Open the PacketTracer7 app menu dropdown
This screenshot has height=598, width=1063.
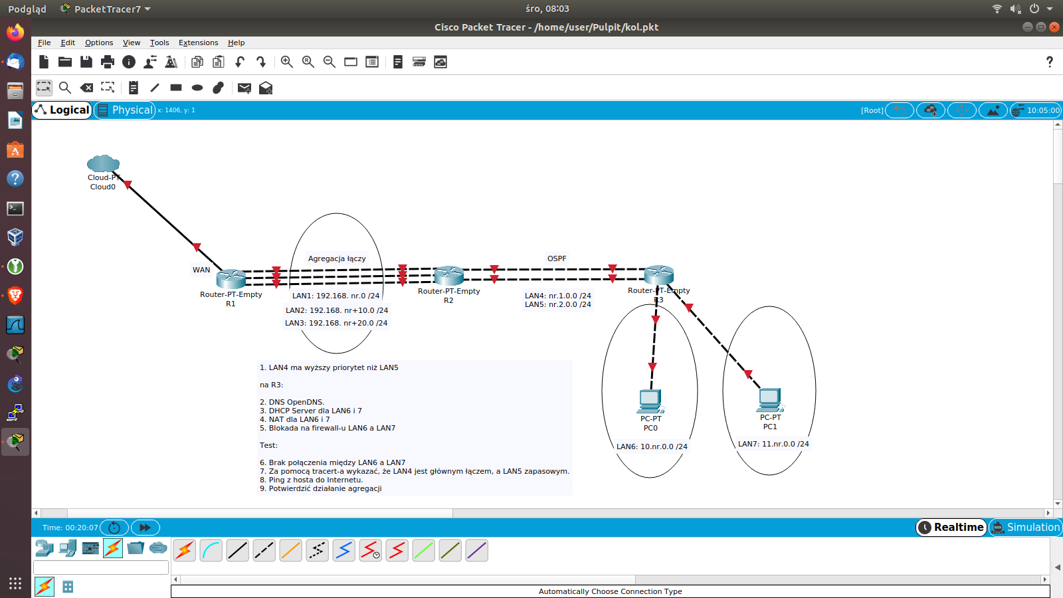point(106,9)
